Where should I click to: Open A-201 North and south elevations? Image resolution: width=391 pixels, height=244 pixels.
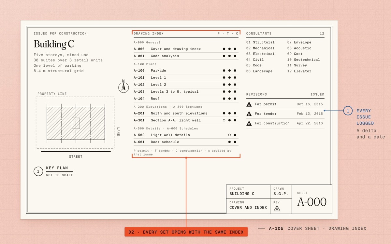[x=186, y=113]
